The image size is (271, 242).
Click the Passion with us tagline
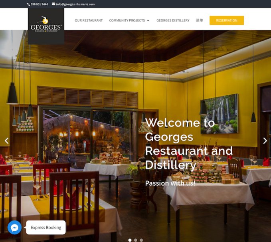pyautogui.click(x=170, y=183)
